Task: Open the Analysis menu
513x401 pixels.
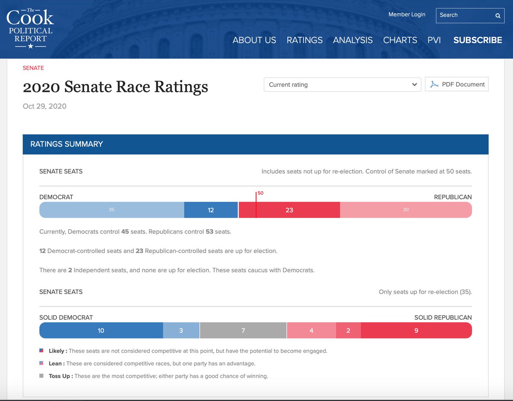Action: 353,40
